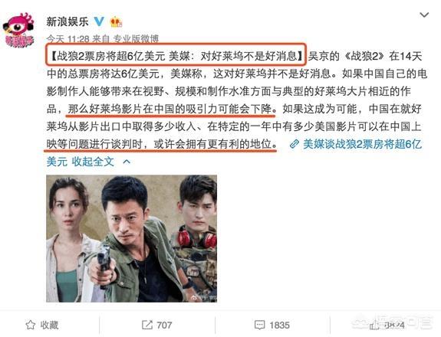Image resolution: width=441 pixels, height=337 pixels.
Task: Click the highlighted headline 战狼2票房将超6亿美元
Action: tap(111, 57)
